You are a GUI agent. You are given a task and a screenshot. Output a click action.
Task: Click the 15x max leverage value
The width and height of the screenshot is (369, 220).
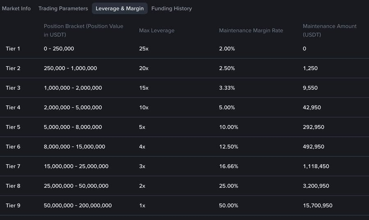click(144, 88)
